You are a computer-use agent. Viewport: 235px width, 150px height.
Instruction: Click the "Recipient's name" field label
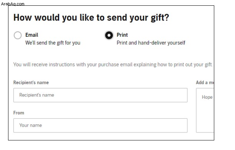tap(31, 83)
